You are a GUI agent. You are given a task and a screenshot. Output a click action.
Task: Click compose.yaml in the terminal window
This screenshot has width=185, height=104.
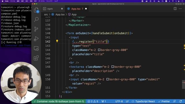(9, 14)
